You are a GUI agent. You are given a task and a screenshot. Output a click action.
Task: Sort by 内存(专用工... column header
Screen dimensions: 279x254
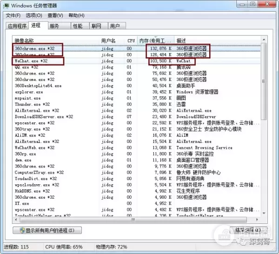click(155, 41)
